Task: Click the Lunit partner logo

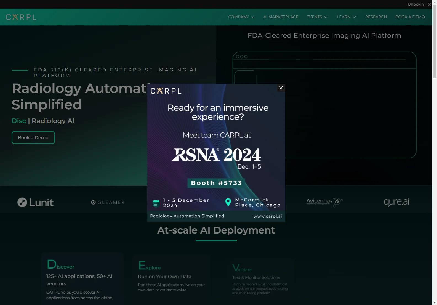Action: click(35, 202)
